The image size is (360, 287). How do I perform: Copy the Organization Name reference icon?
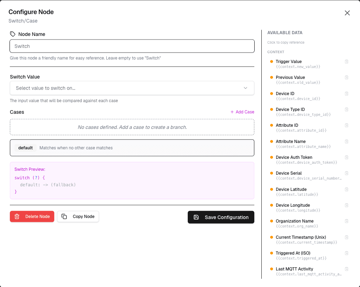click(347, 221)
